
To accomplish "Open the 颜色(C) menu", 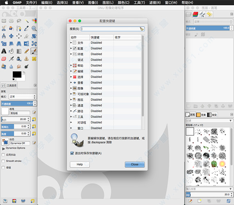I will [124, 2].
